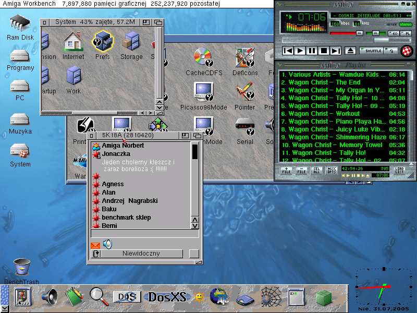This screenshot has height=313, width=417.
Task: Select the Pointer preferences icon
Action: click(x=244, y=92)
